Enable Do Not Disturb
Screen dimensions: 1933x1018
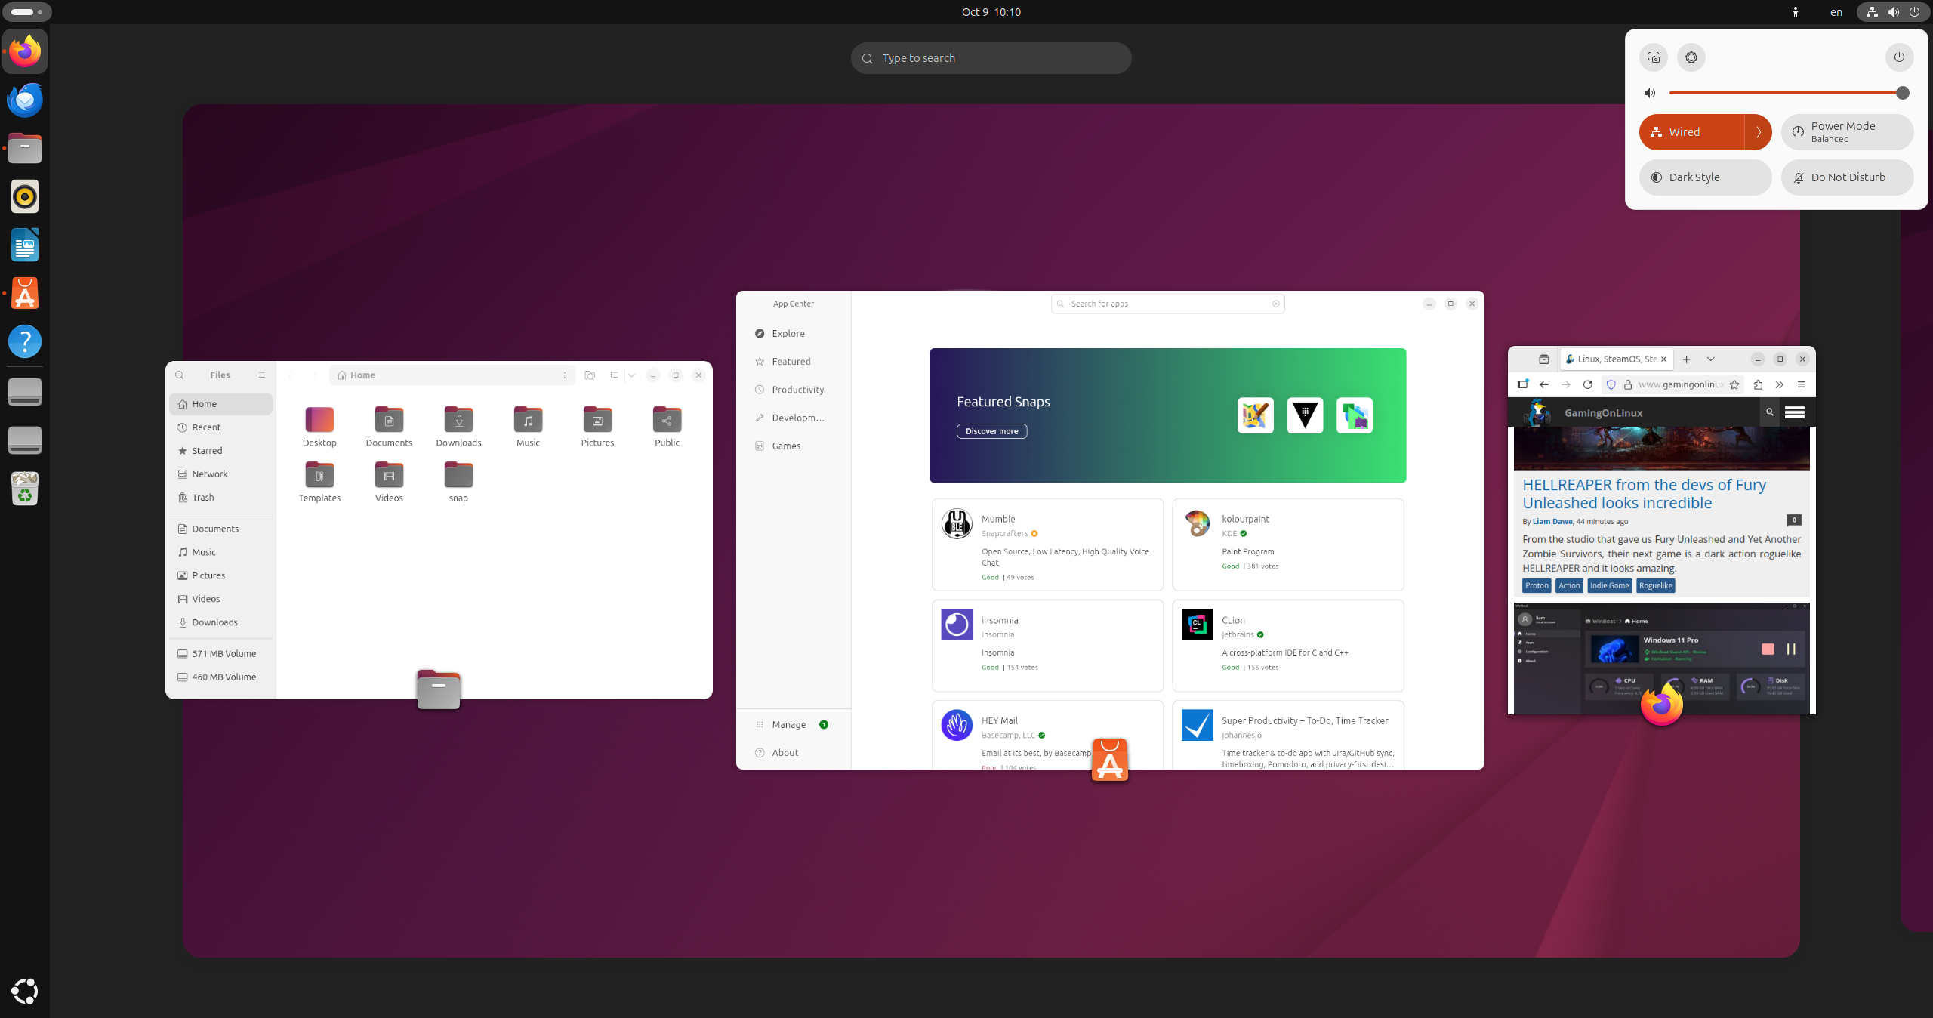point(1847,177)
